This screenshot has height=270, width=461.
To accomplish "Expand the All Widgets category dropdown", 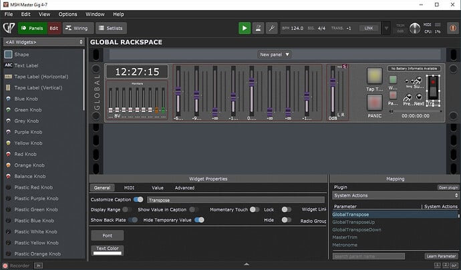I will [x=43, y=42].
